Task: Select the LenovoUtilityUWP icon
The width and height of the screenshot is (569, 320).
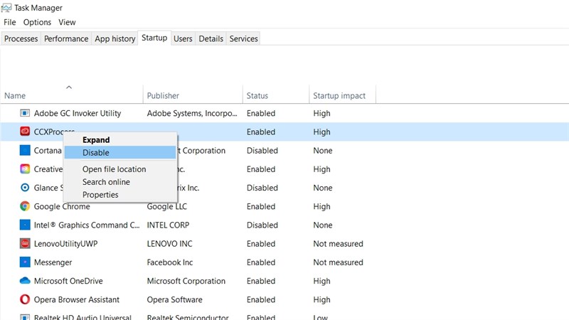Action: 25,244
